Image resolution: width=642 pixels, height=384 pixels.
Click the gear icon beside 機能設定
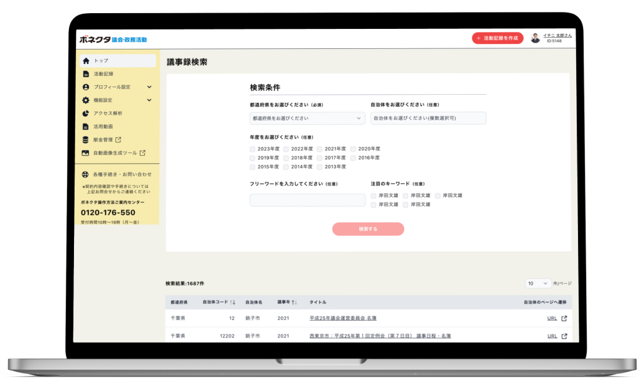(x=85, y=100)
